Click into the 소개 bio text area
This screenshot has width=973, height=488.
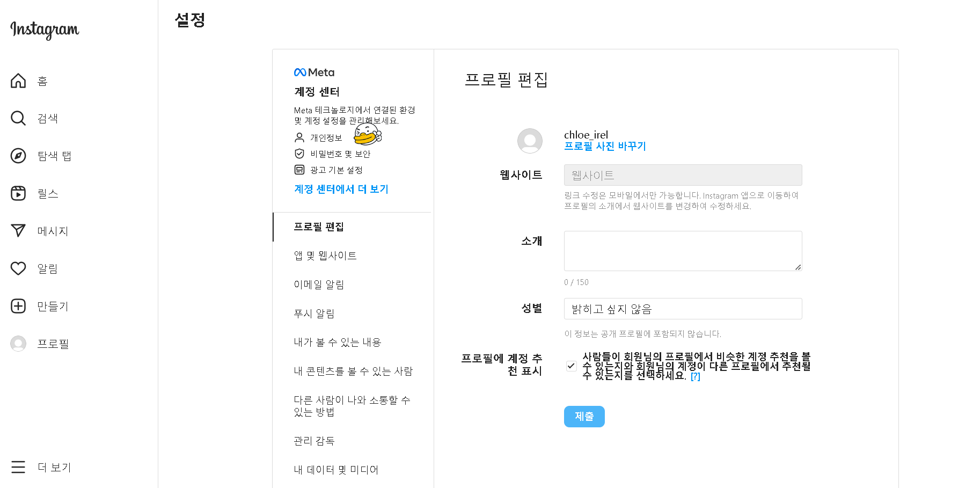tap(683, 251)
